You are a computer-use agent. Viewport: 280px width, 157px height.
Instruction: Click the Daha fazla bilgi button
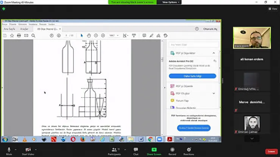point(192,76)
